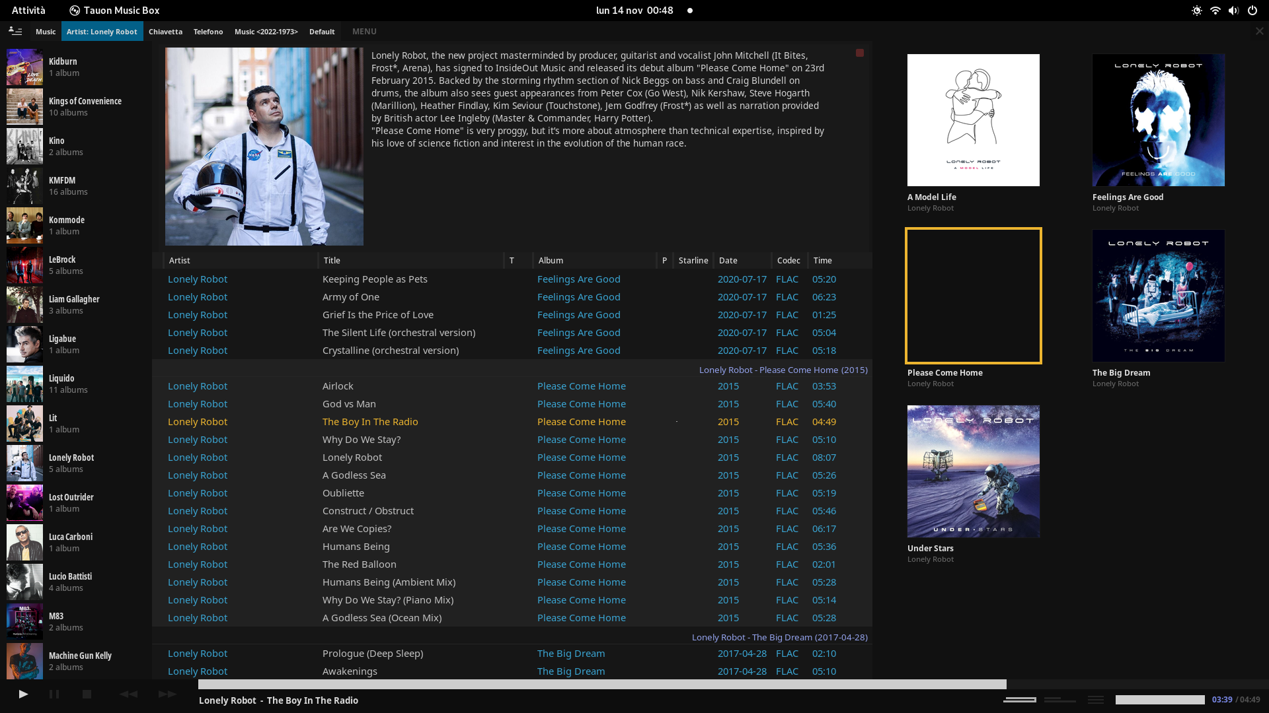Skip to next track icon

[166, 694]
